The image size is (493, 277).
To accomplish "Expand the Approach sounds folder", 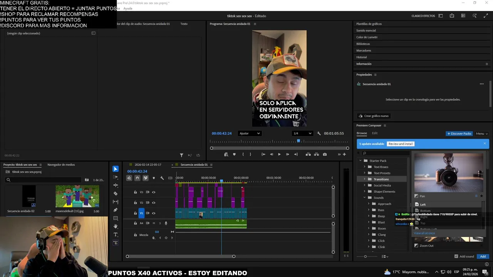I will click(369, 204).
